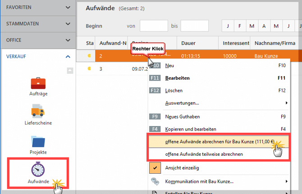302x194 pixels.
Task: Toggle the F month filter button
Action: click(240, 26)
